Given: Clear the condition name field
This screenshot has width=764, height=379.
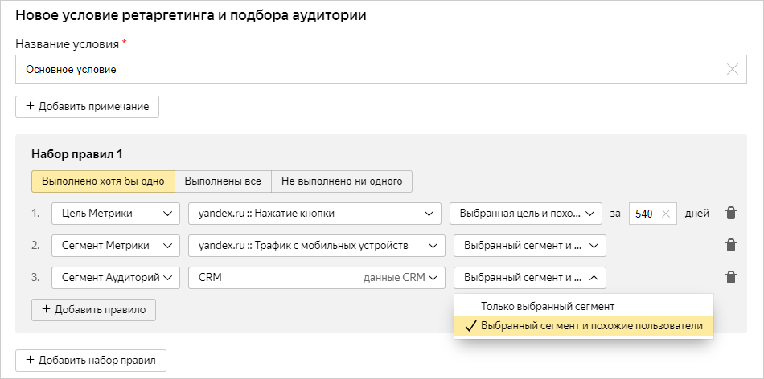Looking at the screenshot, I should [732, 70].
